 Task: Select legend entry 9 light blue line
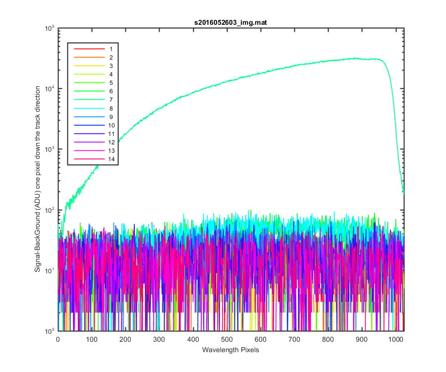pyautogui.click(x=89, y=117)
